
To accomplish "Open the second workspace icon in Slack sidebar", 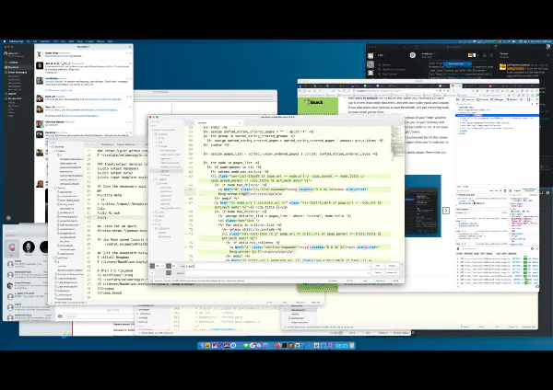I will coord(371,64).
